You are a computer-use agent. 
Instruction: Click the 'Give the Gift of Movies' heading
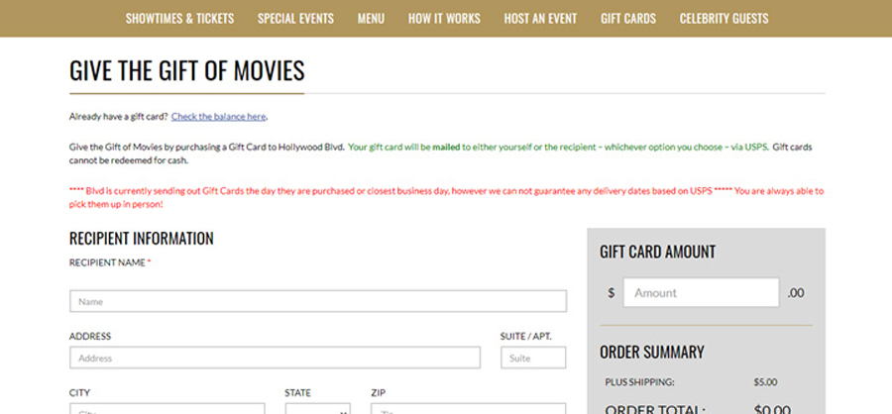click(187, 70)
